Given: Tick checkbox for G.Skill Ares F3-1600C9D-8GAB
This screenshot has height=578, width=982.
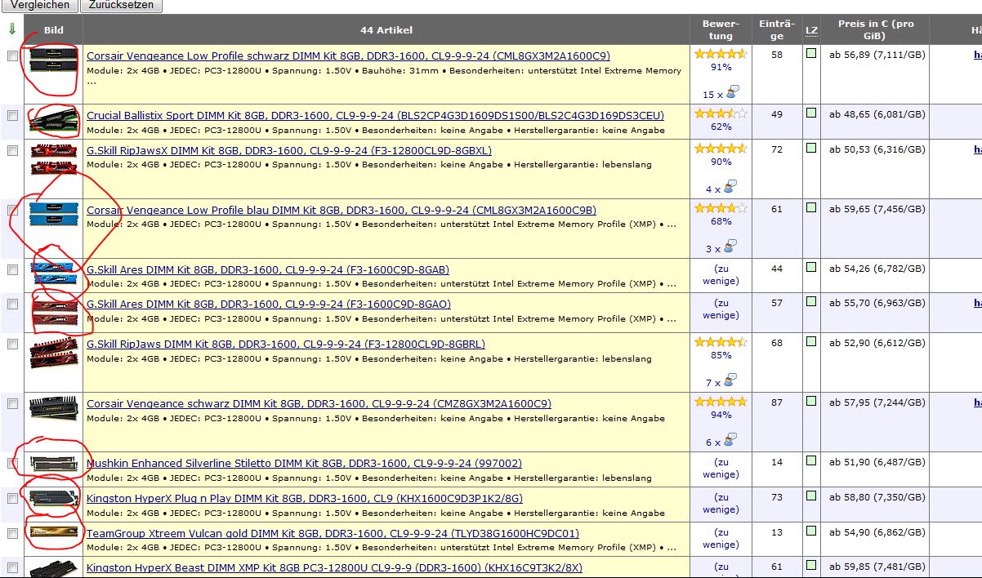Looking at the screenshot, I should (12, 269).
